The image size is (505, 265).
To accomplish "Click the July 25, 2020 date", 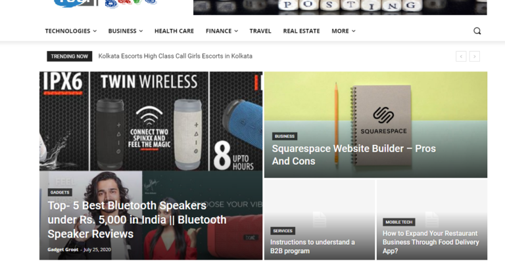I will pyautogui.click(x=97, y=249).
